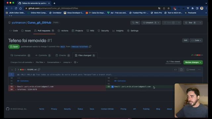Open the GitHub logo in the footer
Screen dimensions: 212x119
(8, 109)
